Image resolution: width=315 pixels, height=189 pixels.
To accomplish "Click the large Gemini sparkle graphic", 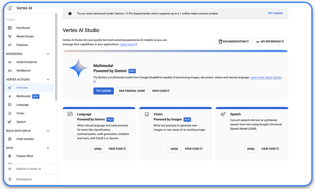I will tap(78, 68).
